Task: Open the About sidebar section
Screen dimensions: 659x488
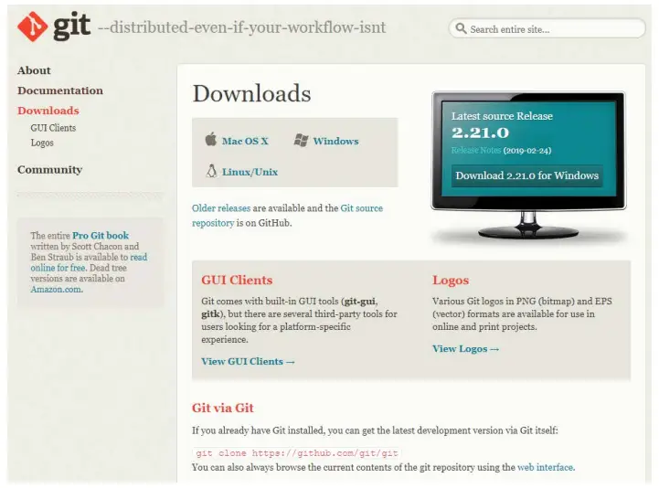Action: point(34,70)
